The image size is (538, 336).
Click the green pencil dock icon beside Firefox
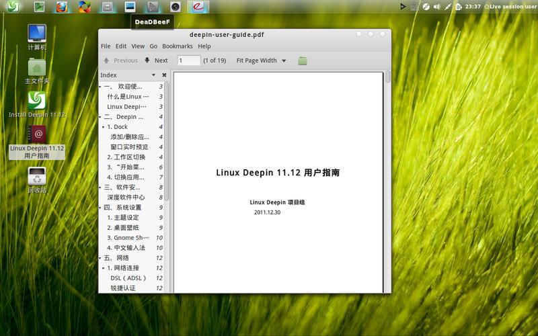(x=39, y=7)
